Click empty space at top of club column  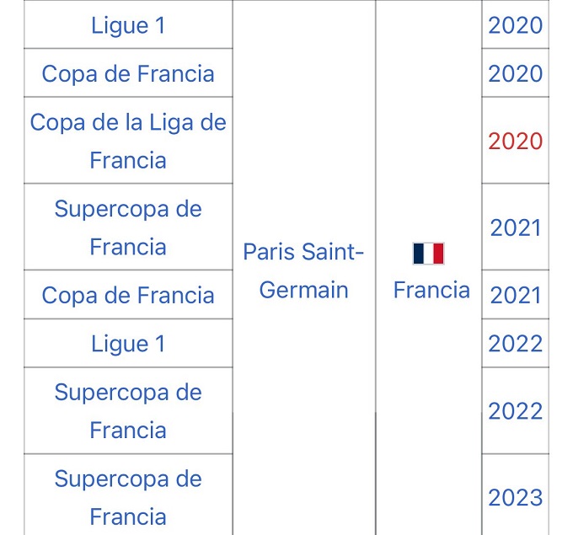pos(303,51)
